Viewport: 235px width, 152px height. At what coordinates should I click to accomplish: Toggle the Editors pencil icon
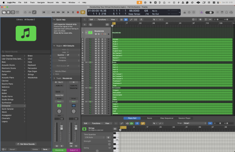[34, 12]
